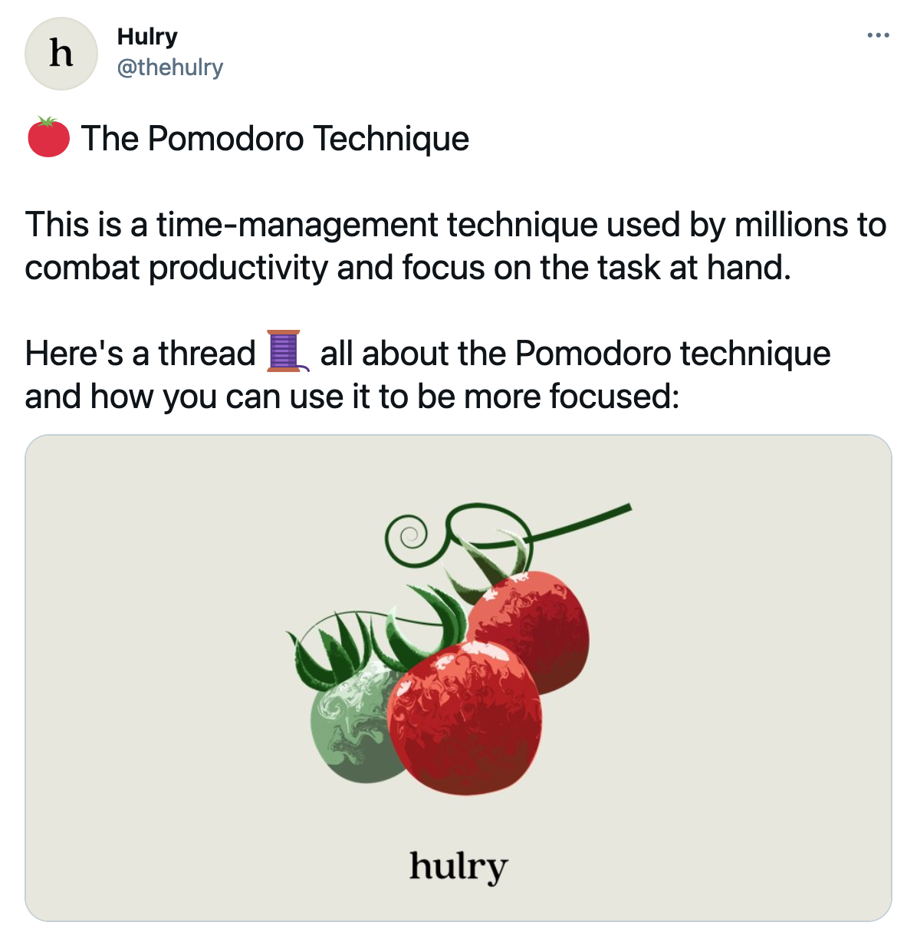The height and width of the screenshot is (942, 917).
Task: Click the hulry wordmark in the image
Action: 458,867
